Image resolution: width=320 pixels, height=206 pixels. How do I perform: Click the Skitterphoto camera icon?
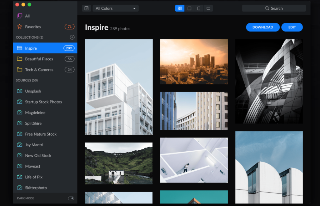(x=20, y=187)
